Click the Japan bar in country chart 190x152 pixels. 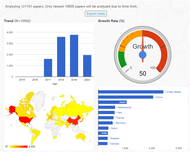click(112, 102)
